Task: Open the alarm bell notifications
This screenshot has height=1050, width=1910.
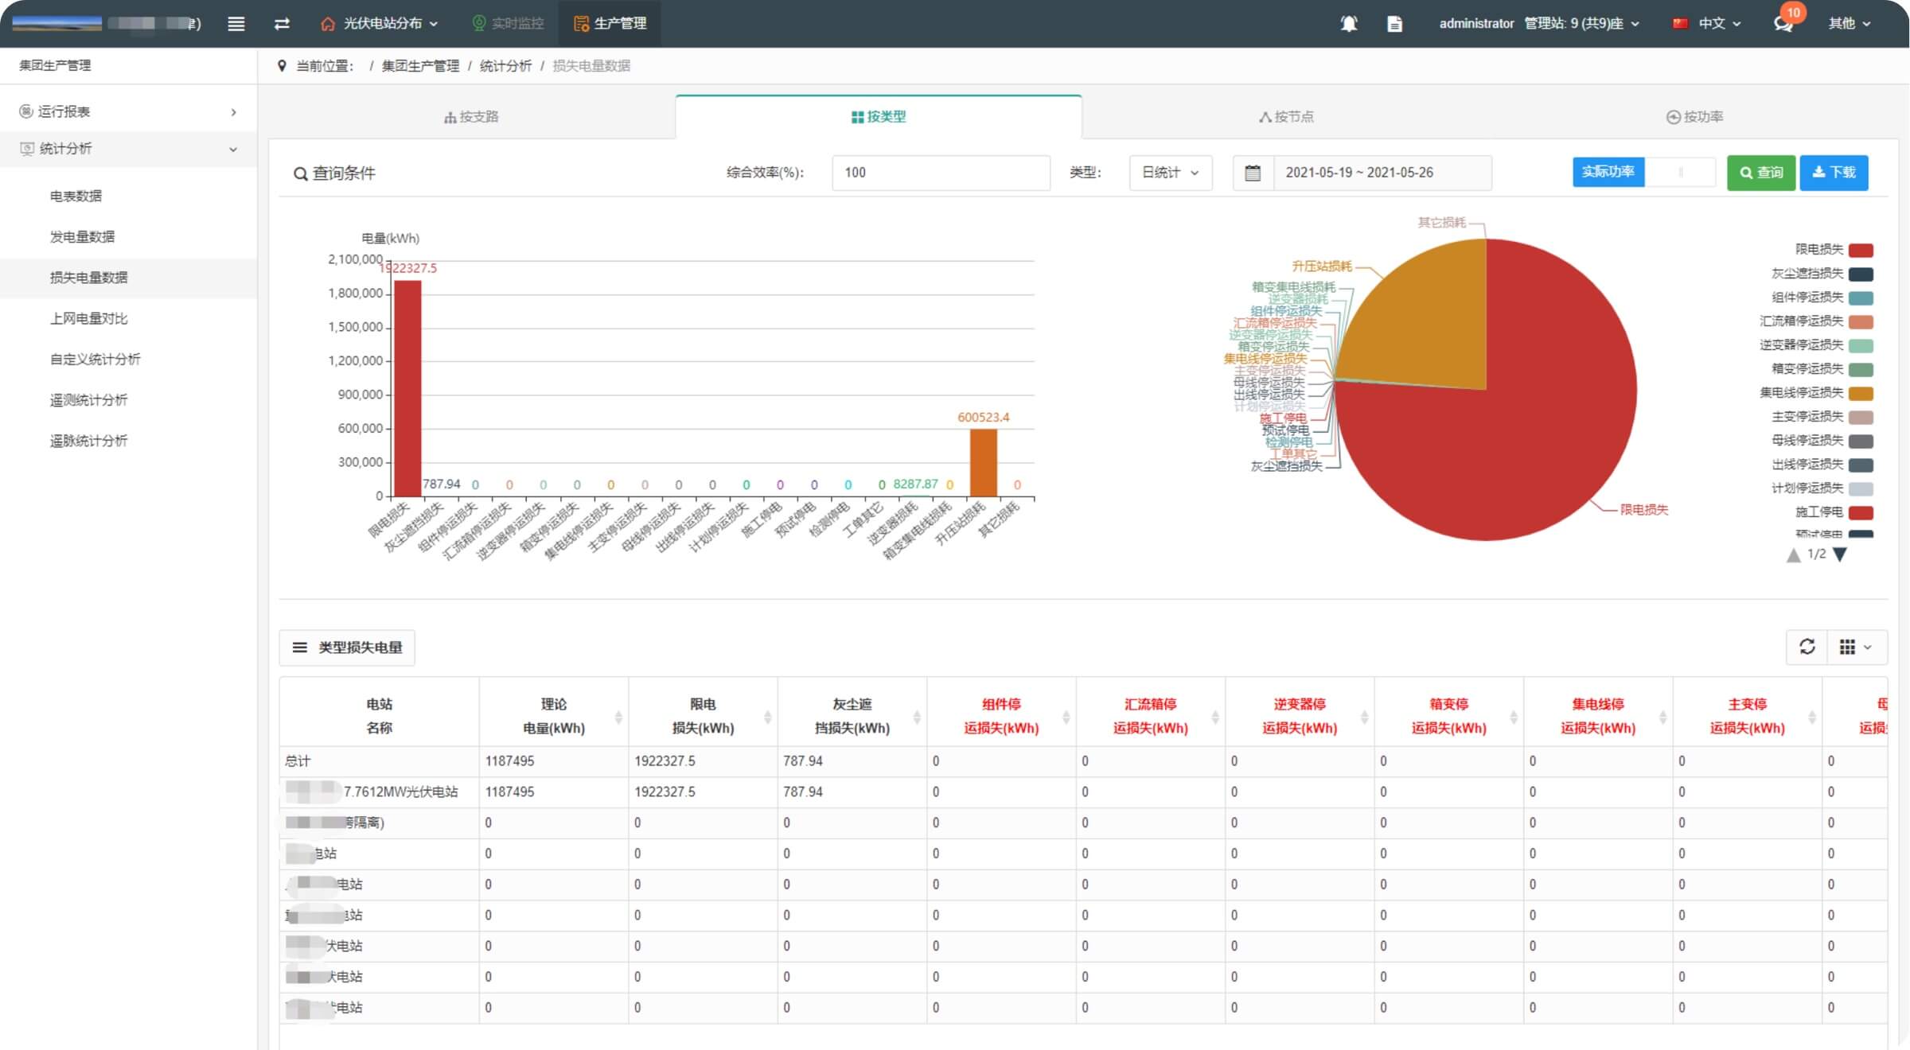Action: coord(1348,24)
